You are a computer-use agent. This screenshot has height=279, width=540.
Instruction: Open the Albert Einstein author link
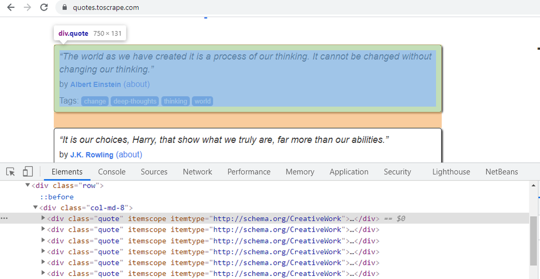tap(95, 84)
